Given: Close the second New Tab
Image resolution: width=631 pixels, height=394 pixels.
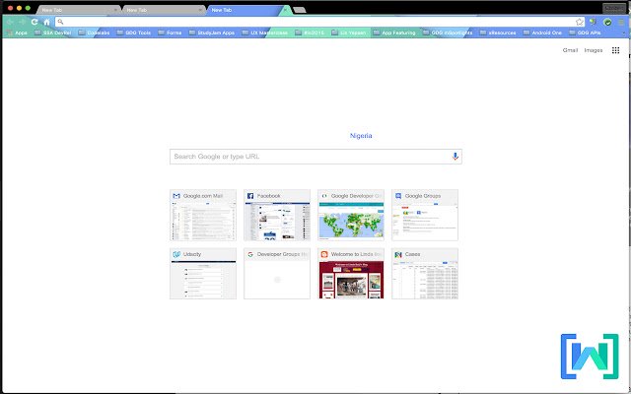Looking at the screenshot, I should pos(200,10).
